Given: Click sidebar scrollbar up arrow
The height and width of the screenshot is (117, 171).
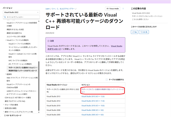Looking at the screenshot, I should [39, 21].
